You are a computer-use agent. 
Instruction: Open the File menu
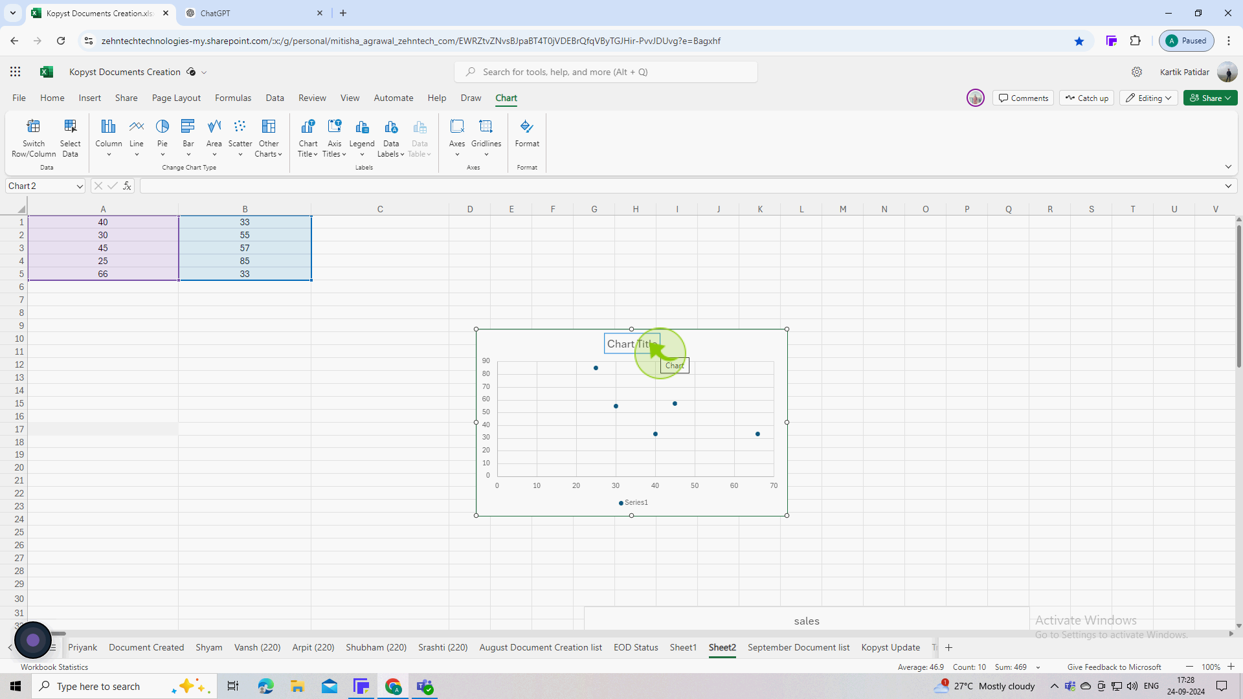[19, 98]
